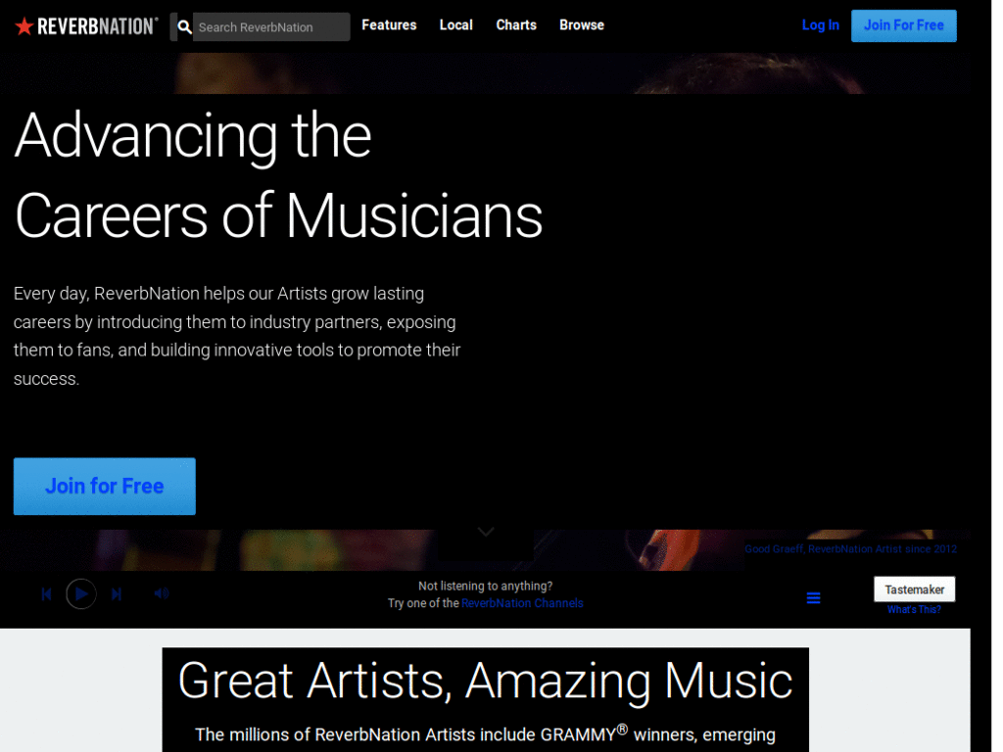
Task: Open the player queue list icon
Action: 813,598
